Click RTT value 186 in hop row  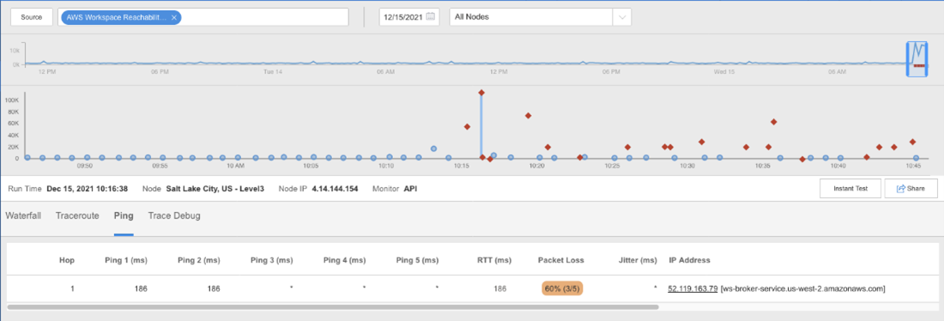coord(499,288)
